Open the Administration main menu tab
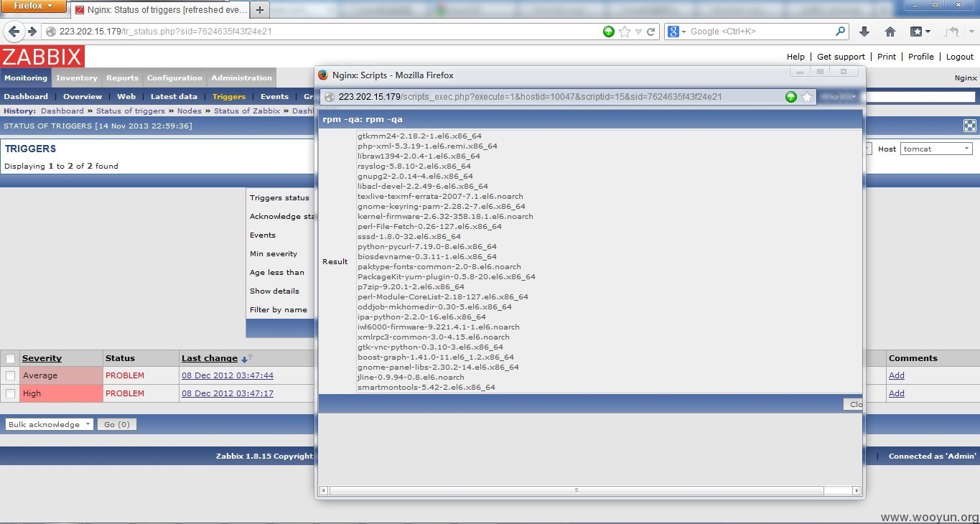The width and height of the screenshot is (980, 524). pyautogui.click(x=242, y=78)
